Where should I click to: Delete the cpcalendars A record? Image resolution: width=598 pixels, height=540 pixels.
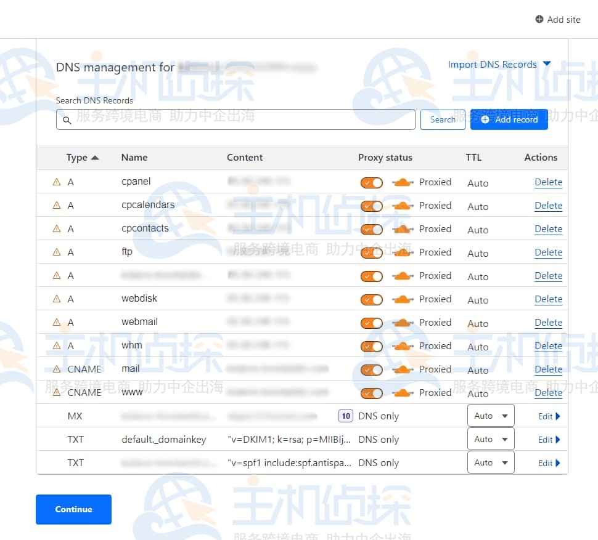pyautogui.click(x=548, y=206)
